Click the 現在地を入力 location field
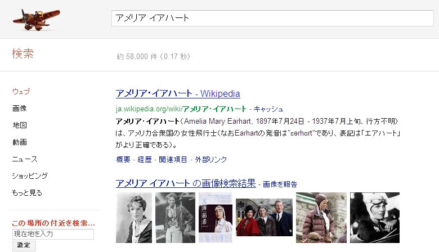This screenshot has width=439, height=252. pyautogui.click(x=53, y=234)
